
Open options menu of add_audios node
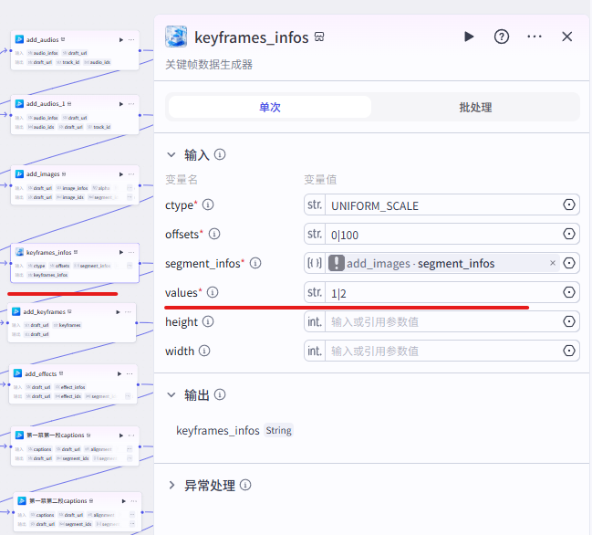tap(131, 39)
